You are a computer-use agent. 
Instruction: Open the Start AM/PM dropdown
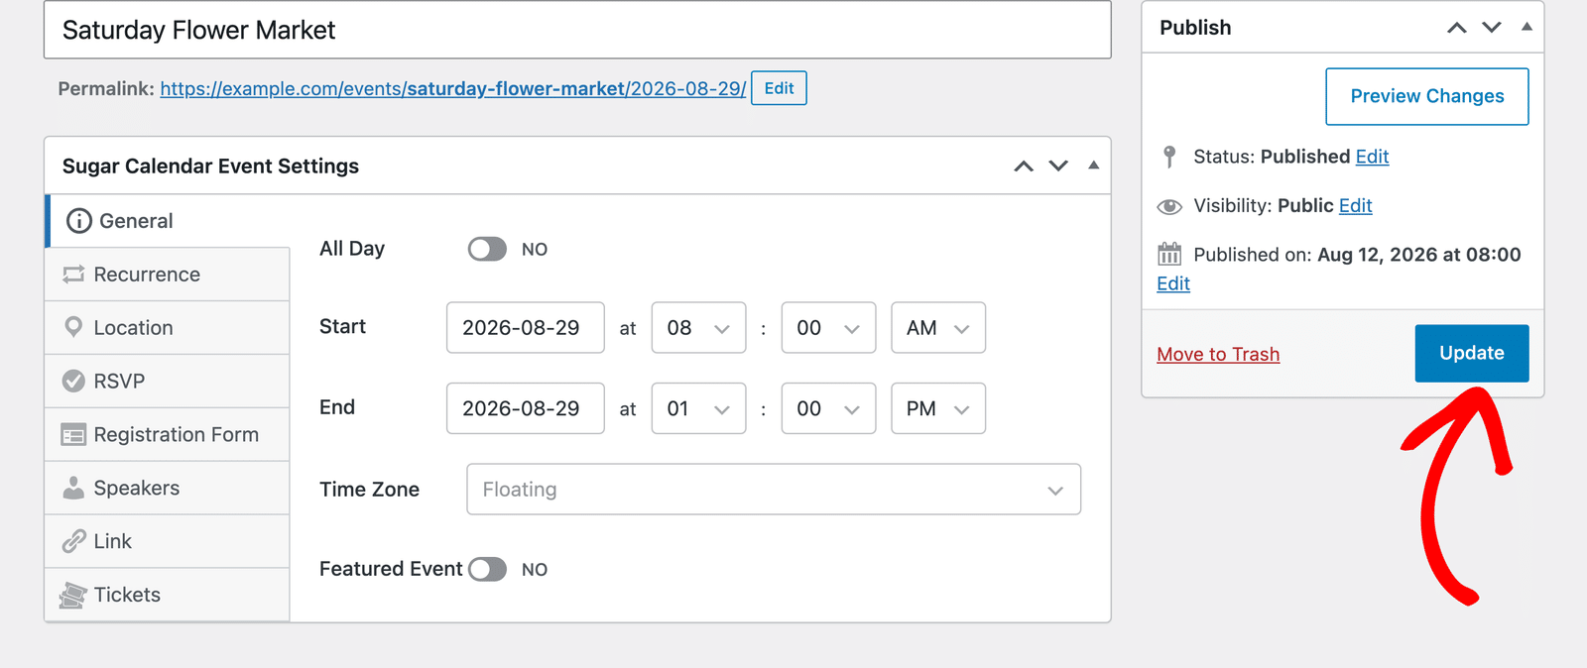938,328
